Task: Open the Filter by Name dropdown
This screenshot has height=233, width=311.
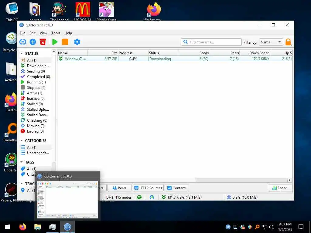Action: coord(271,42)
